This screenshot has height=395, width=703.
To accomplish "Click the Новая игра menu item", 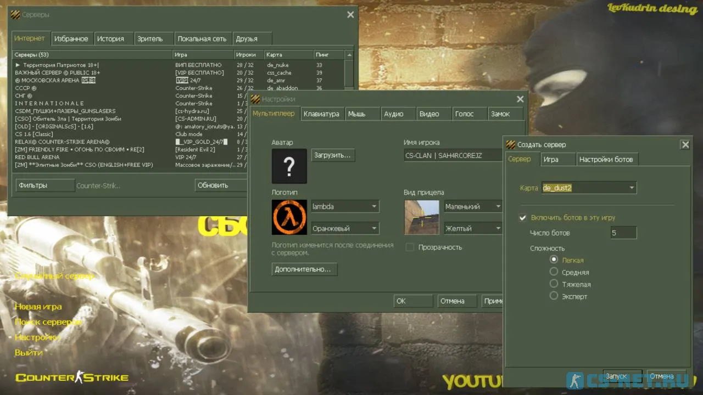I will [x=38, y=307].
